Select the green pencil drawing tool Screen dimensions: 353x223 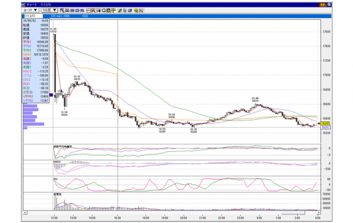pos(120,10)
